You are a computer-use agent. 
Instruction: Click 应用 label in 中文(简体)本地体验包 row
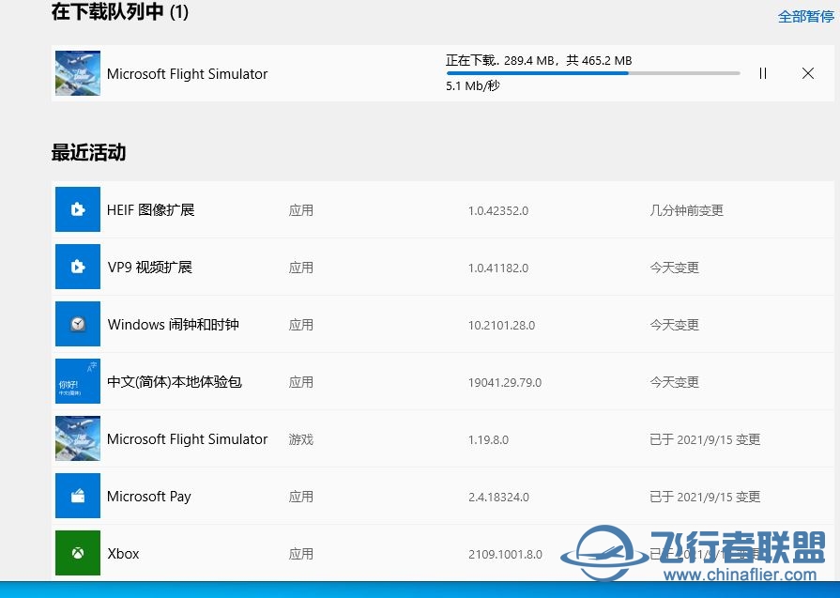point(300,383)
